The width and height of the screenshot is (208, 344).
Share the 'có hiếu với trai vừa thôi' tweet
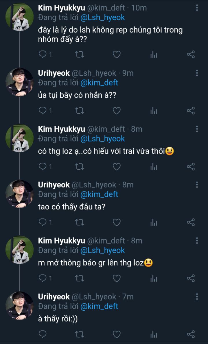click(191, 166)
